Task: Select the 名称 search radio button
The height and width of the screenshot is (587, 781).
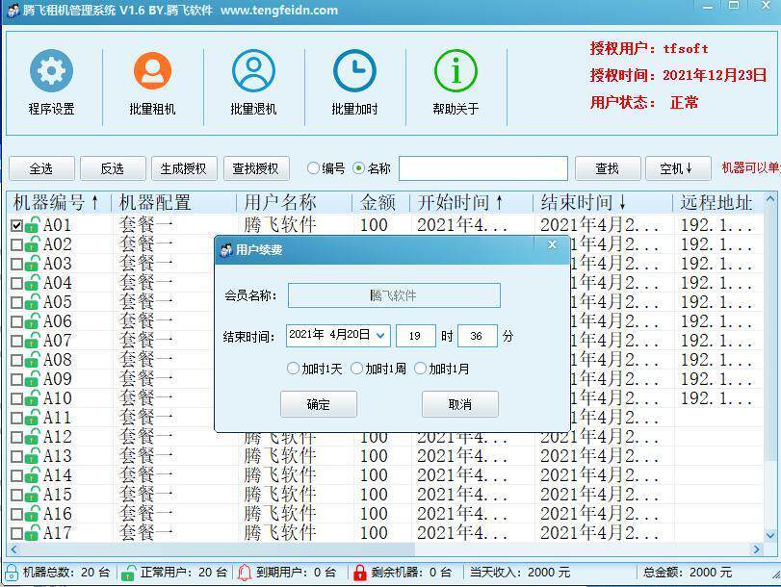Action: pos(358,168)
